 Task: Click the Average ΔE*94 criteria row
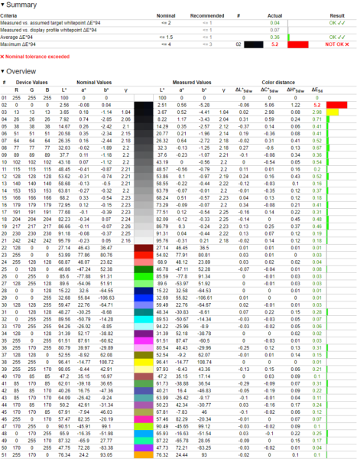[179, 37]
